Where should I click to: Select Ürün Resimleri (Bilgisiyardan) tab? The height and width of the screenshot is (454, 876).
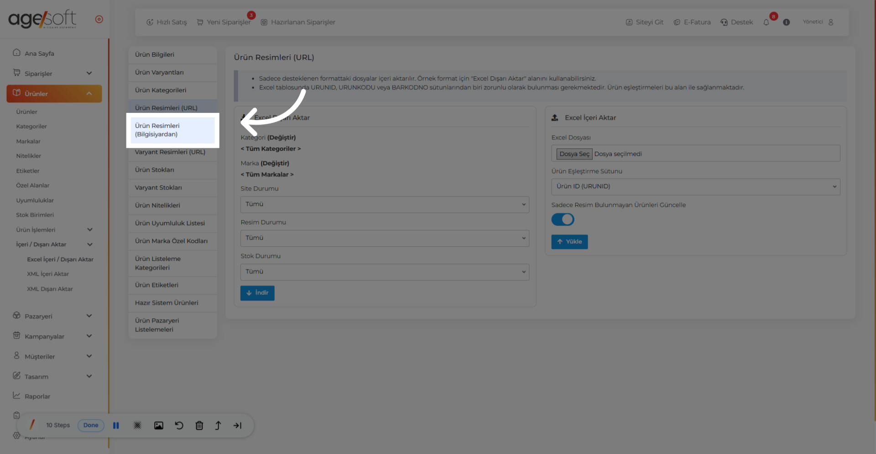[x=172, y=130]
